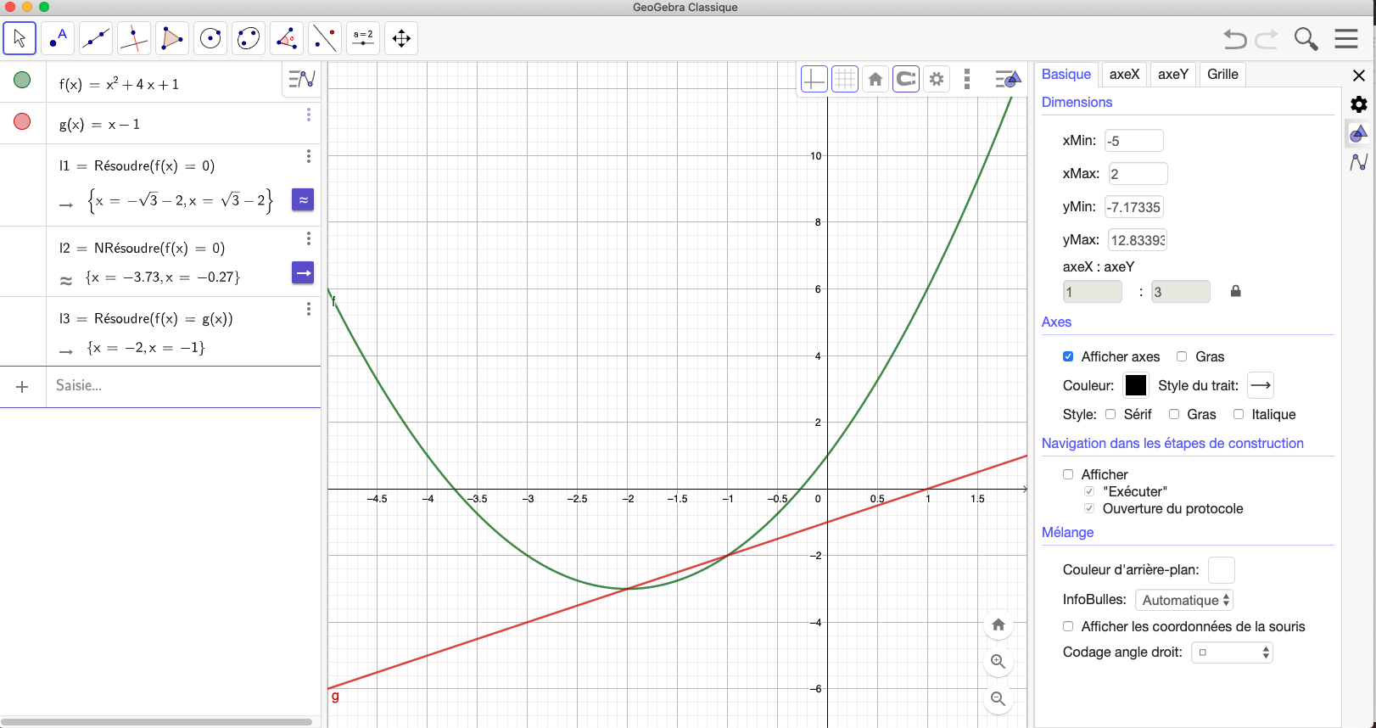Enable Afficher les coordonnées de la souris
This screenshot has height=728, width=1376.
pos(1068,626)
